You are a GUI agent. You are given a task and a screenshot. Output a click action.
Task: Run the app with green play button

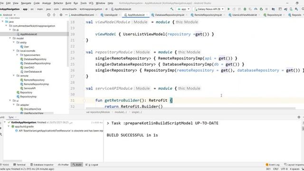tap(228, 9)
